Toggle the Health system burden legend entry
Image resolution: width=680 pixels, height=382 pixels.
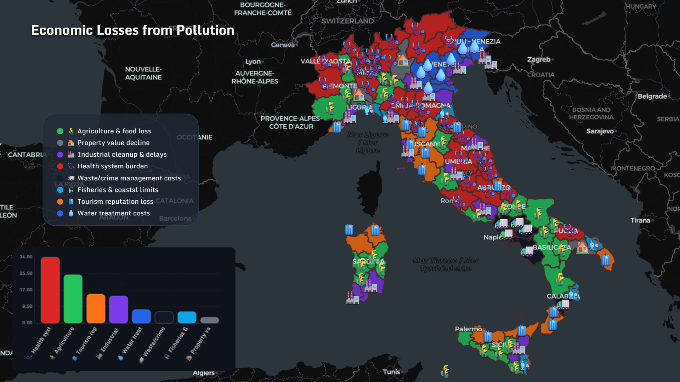[112, 166]
